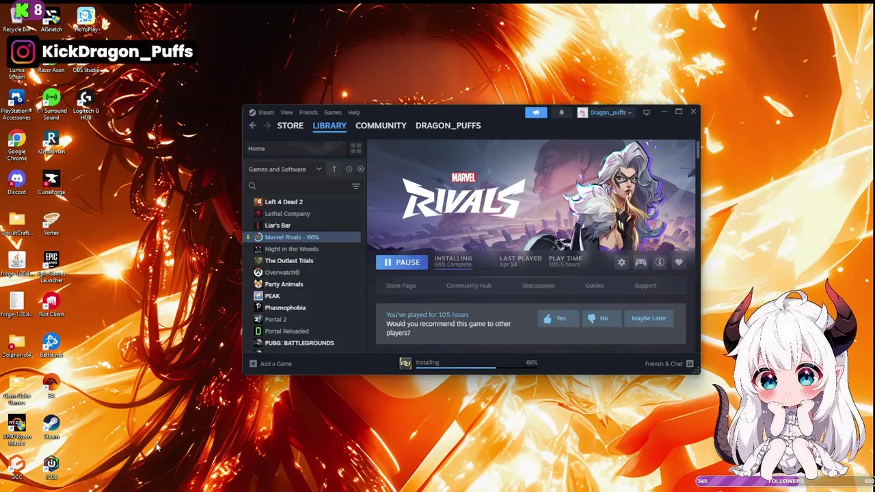The image size is (875, 492).
Task: Open the Games and Software filter dropdown
Action: 285,169
